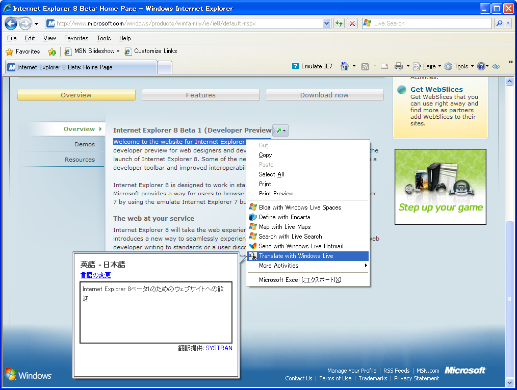Click the Live Search magnifier button
The height and width of the screenshot is (390, 517).
(x=499, y=23)
